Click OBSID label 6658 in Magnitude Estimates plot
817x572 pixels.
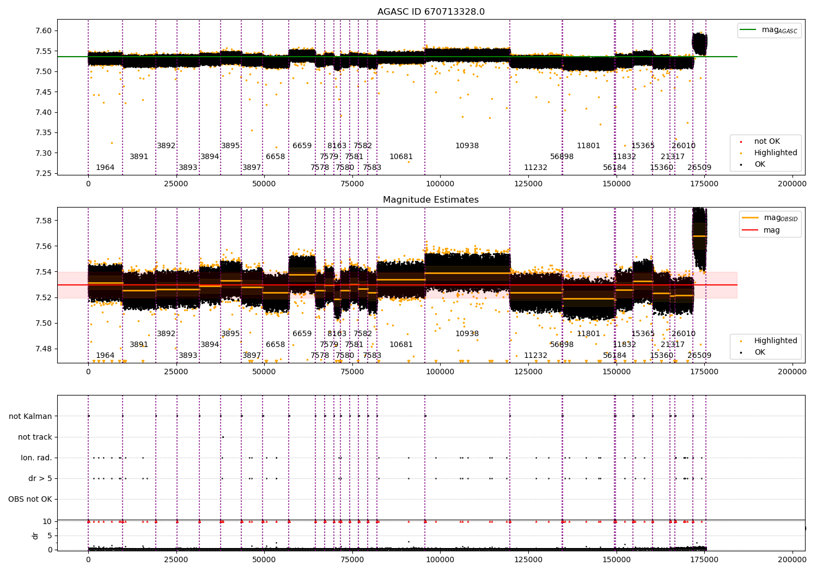click(275, 345)
